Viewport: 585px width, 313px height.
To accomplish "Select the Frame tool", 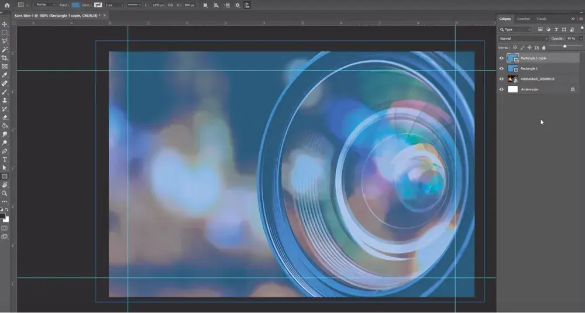I will tap(5, 67).
